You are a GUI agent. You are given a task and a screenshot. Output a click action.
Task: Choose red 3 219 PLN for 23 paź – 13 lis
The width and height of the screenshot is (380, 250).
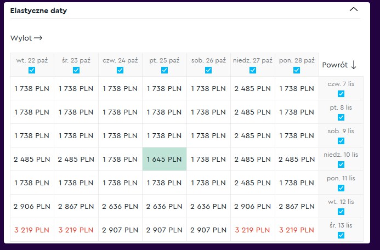click(x=76, y=230)
